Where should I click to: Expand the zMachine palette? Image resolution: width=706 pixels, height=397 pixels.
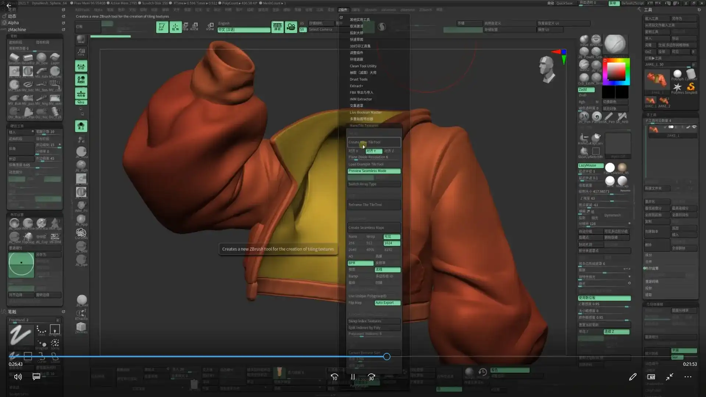pos(17,30)
